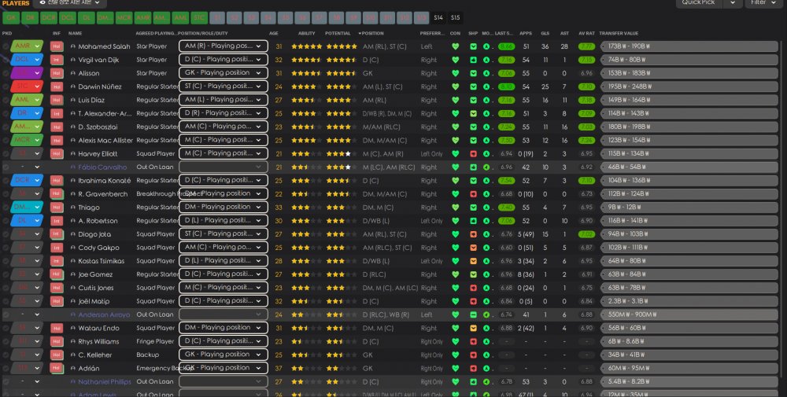The width and height of the screenshot is (787, 397).
Task: Select the STC position tab
Action: pyautogui.click(x=199, y=17)
